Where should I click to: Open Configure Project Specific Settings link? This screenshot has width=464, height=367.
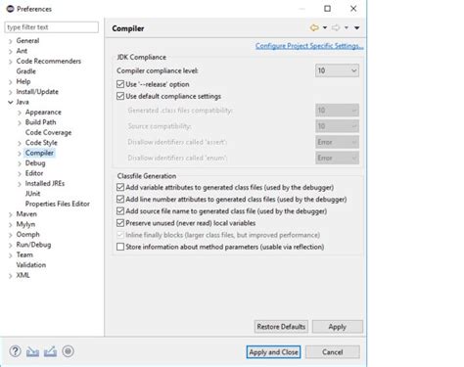(309, 46)
